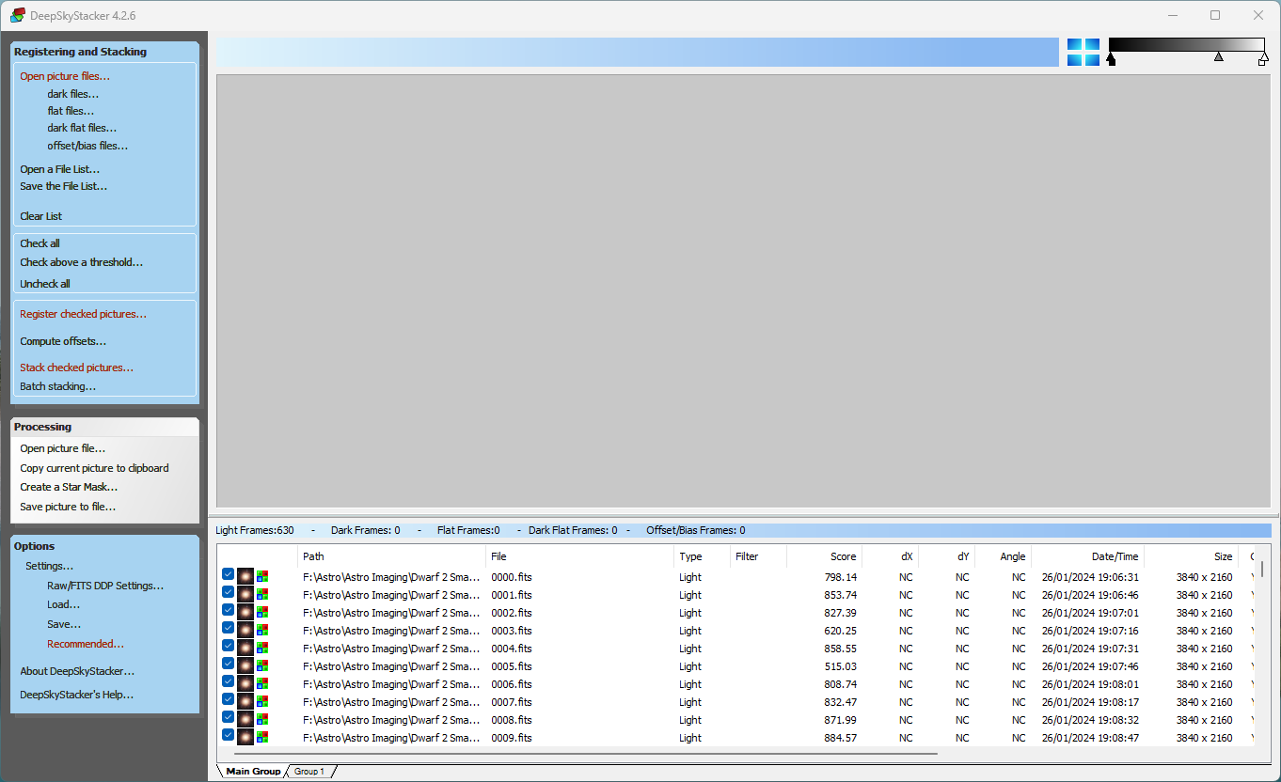
Task: Uncheck the checkbox for 0003.fits
Action: [x=228, y=628]
